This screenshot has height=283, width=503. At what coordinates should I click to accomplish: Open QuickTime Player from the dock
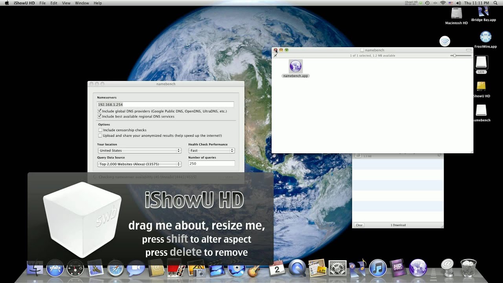[297, 269]
